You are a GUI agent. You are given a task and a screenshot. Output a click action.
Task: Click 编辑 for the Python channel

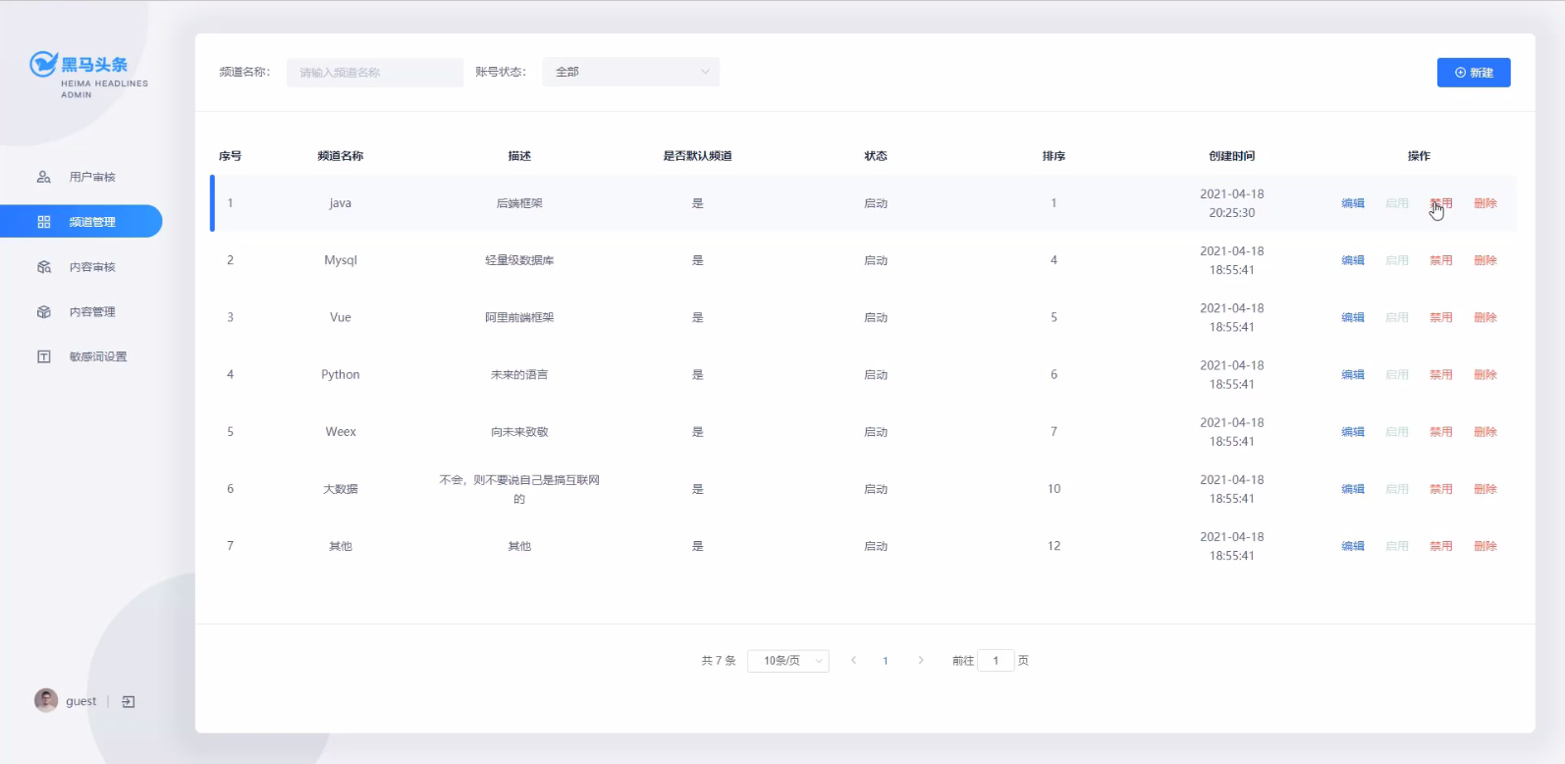click(x=1353, y=374)
